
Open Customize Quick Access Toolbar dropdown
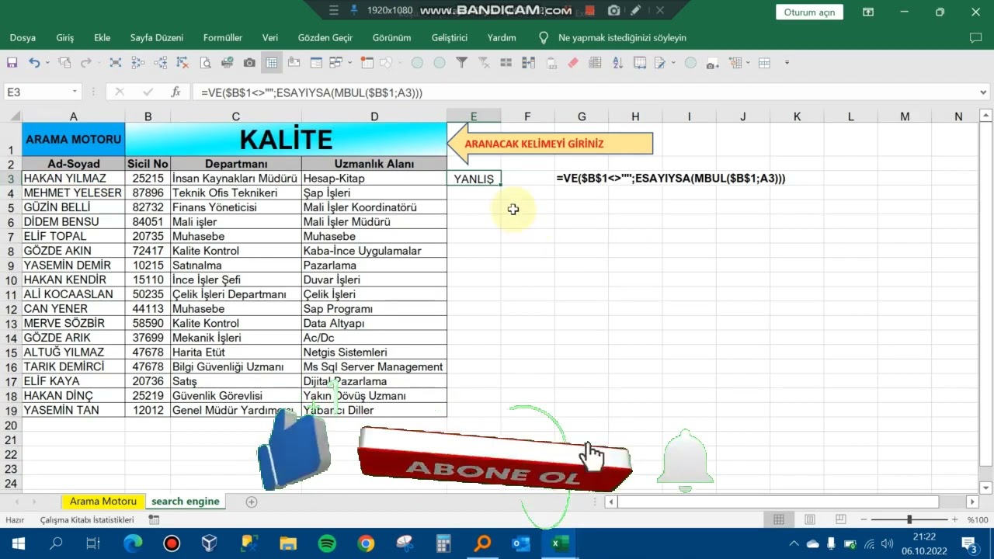pyautogui.click(x=787, y=63)
